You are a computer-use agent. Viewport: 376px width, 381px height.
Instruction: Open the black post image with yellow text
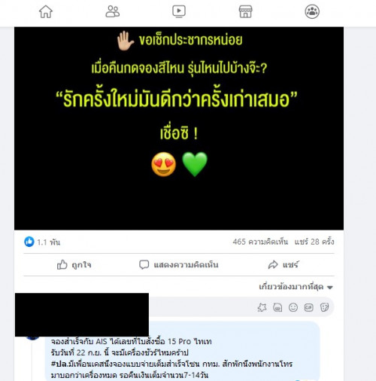[x=179, y=128]
